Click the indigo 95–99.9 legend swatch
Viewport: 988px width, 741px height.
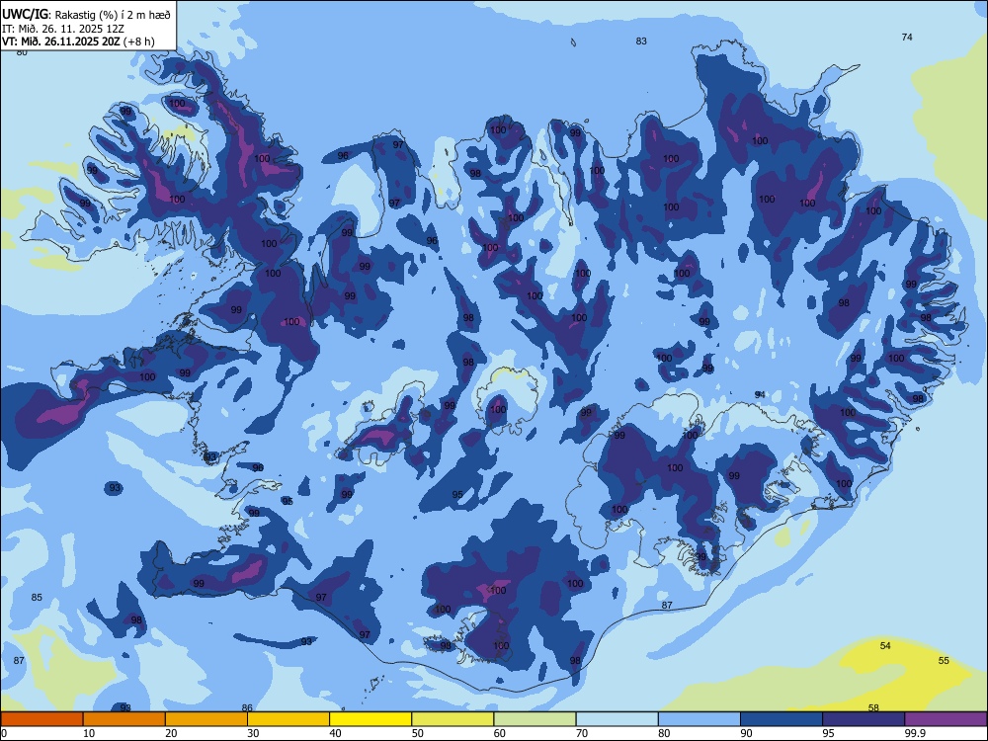(864, 719)
